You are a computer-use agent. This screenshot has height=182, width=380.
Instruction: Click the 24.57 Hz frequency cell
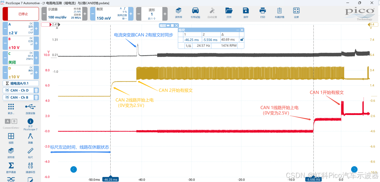tap(201, 46)
